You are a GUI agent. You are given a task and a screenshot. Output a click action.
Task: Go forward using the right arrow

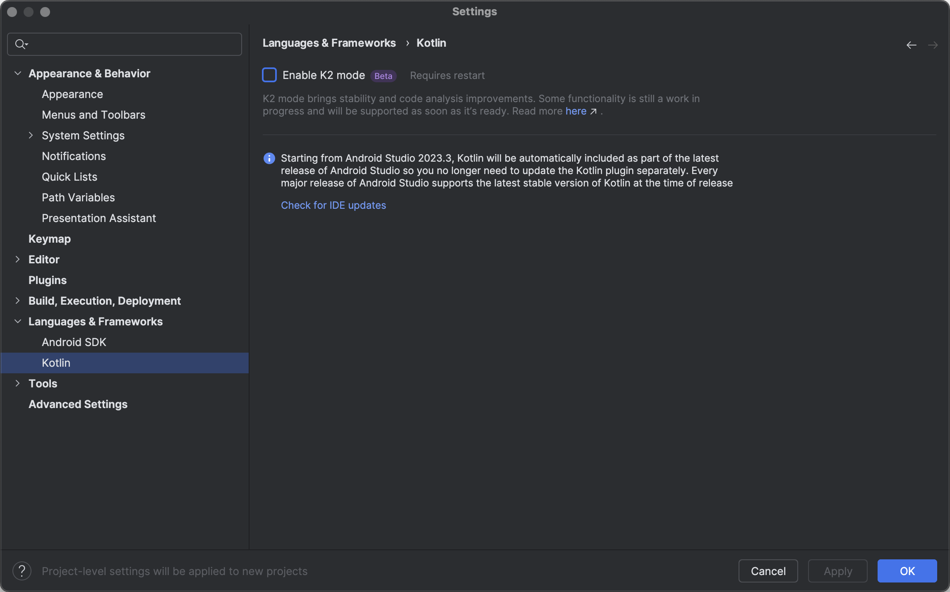point(933,45)
